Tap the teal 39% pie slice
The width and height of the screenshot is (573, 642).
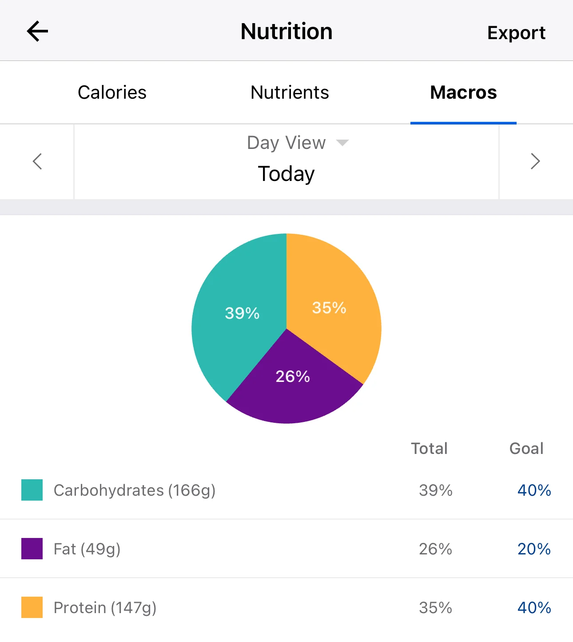click(235, 320)
